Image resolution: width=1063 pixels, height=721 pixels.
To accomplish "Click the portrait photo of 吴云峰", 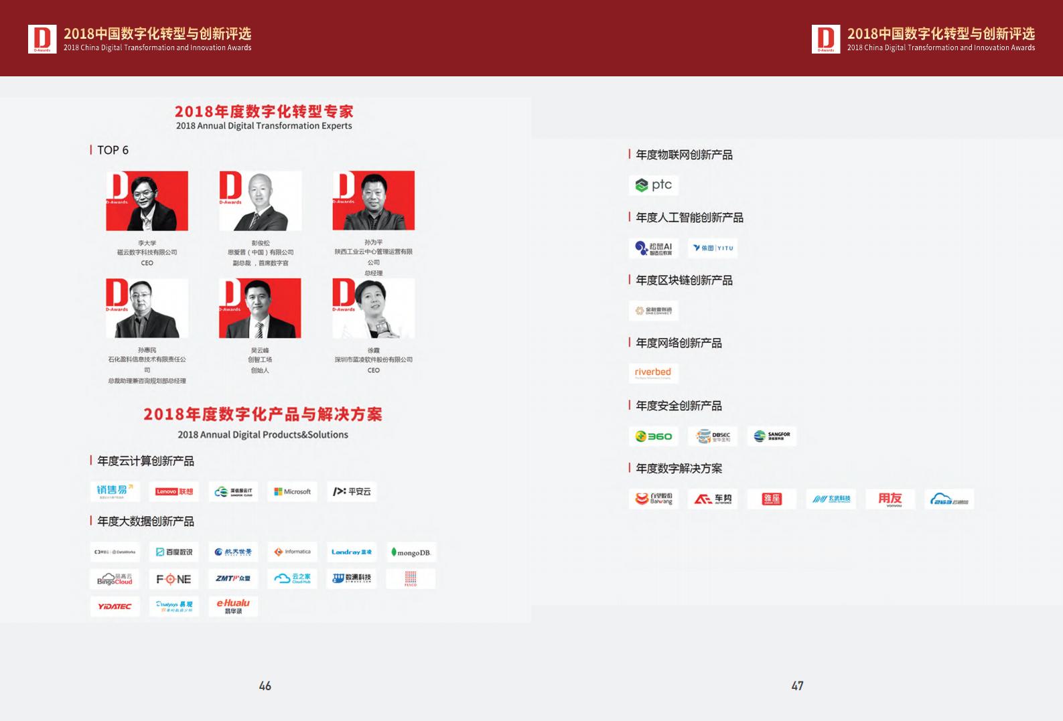I will (261, 308).
